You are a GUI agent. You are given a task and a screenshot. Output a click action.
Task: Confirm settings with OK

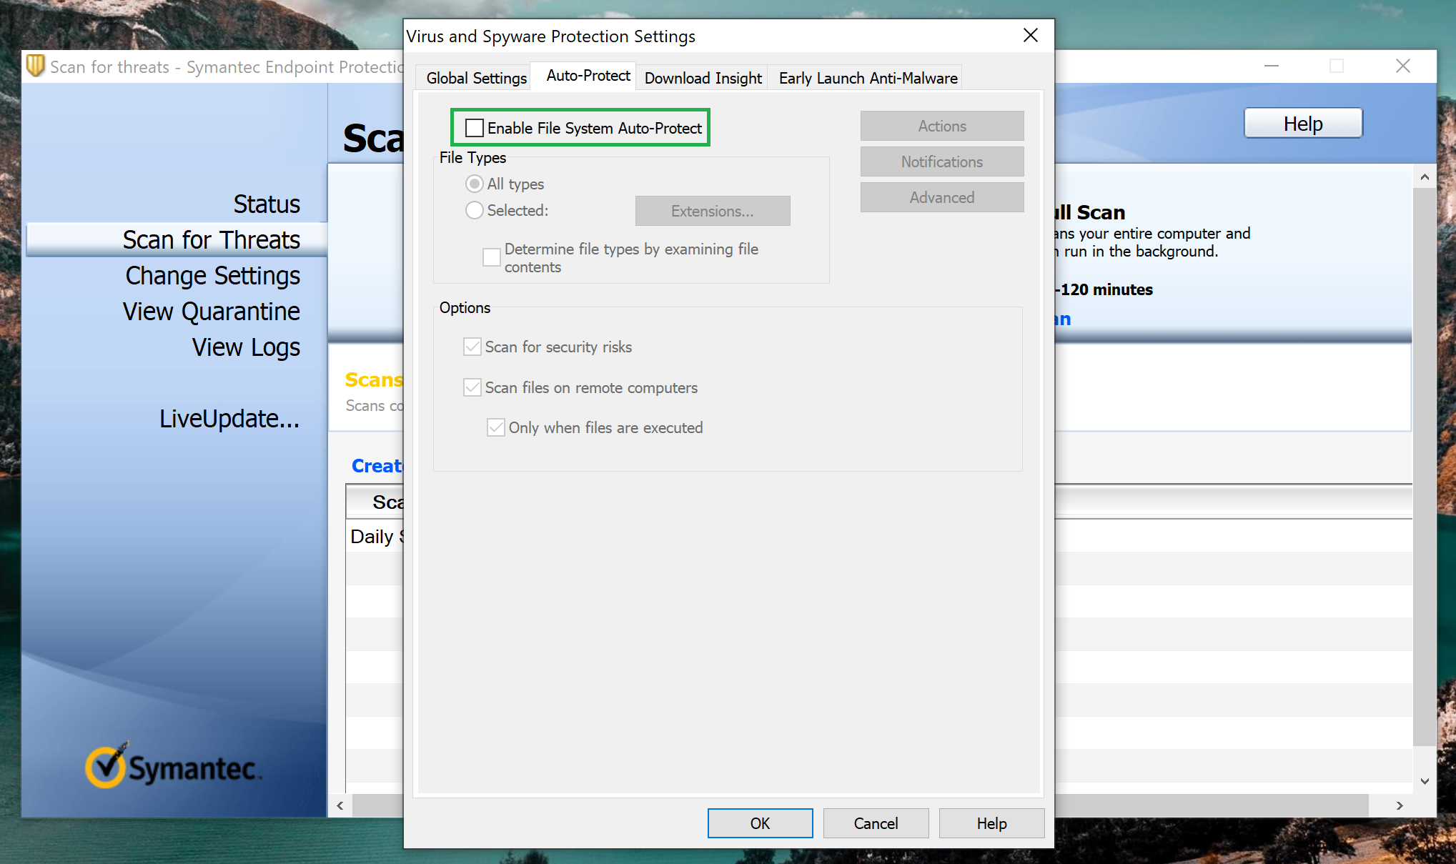click(760, 823)
